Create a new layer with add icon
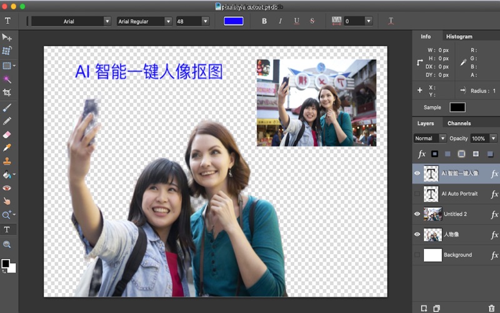 pyautogui.click(x=424, y=308)
